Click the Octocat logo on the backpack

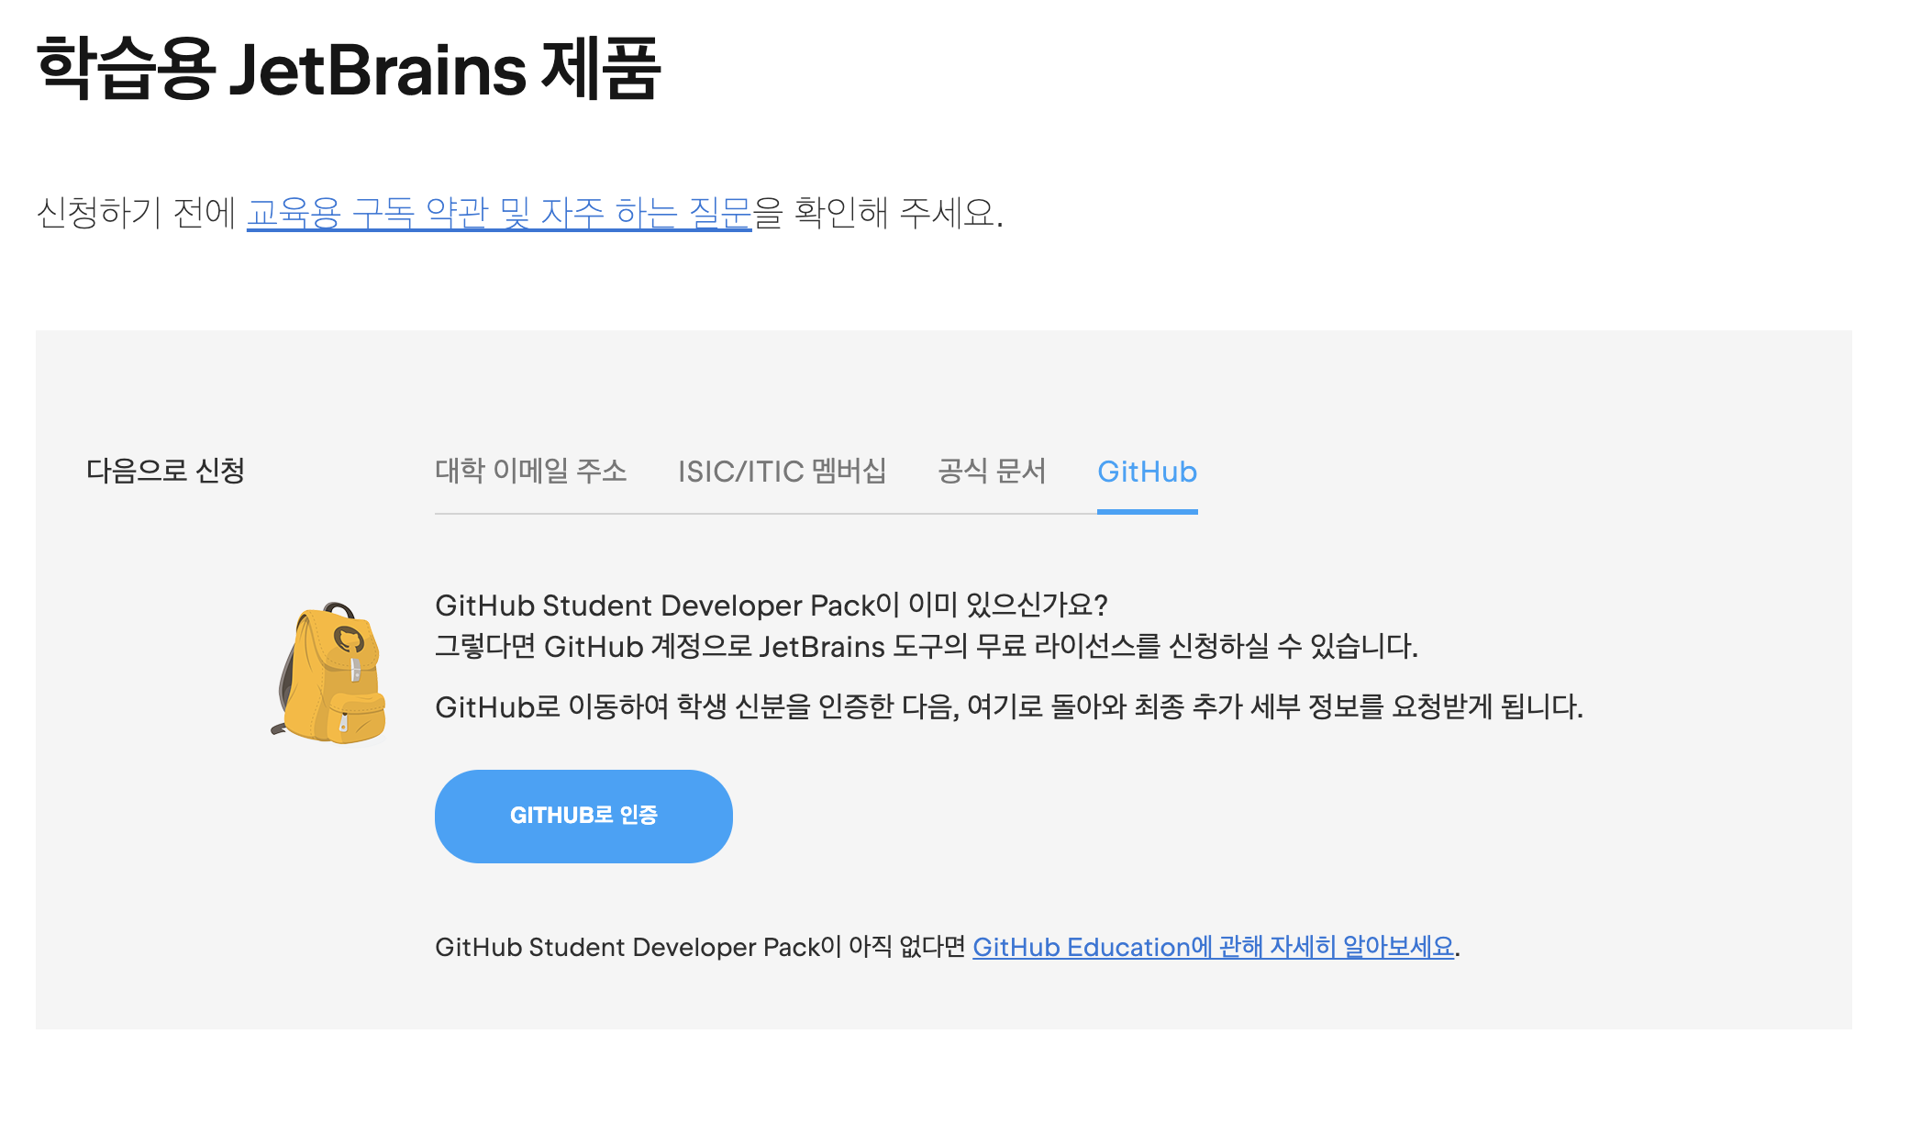click(349, 639)
